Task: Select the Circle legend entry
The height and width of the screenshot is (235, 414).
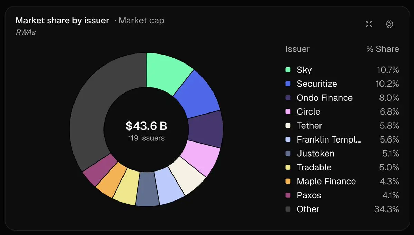Action: (x=342, y=112)
